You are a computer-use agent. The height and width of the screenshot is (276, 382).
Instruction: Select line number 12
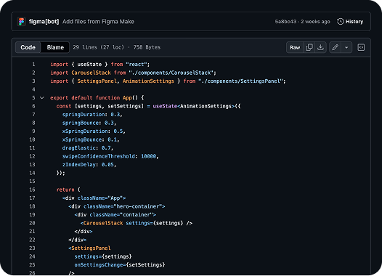pyautogui.click(x=32, y=156)
